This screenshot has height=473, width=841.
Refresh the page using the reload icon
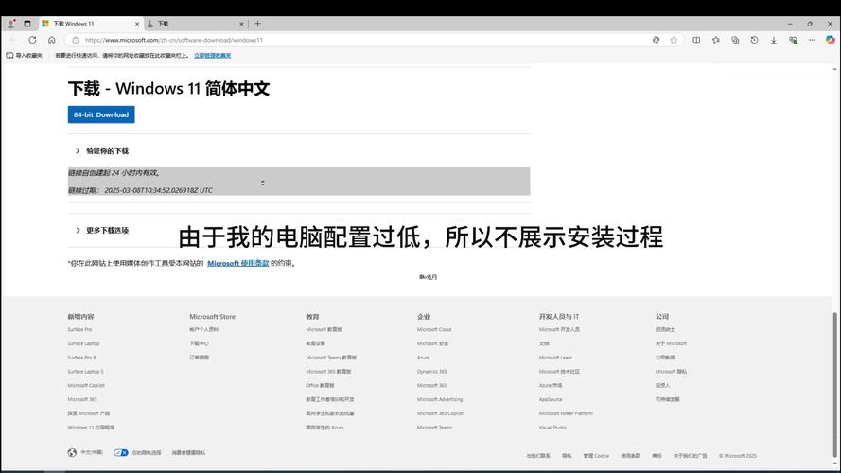(32, 40)
